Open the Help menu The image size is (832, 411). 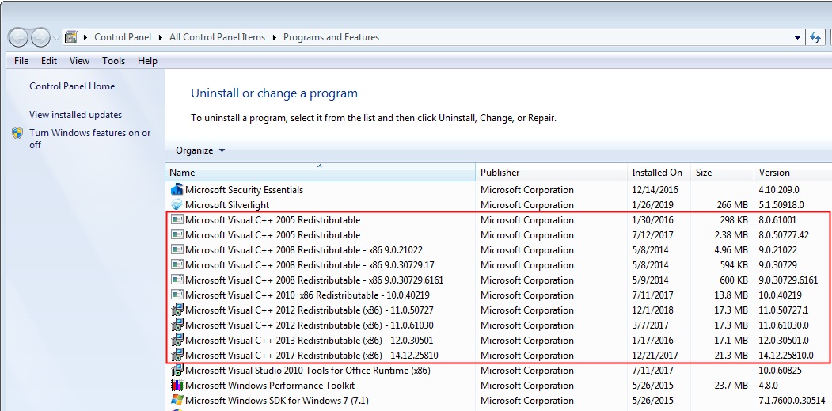(147, 60)
